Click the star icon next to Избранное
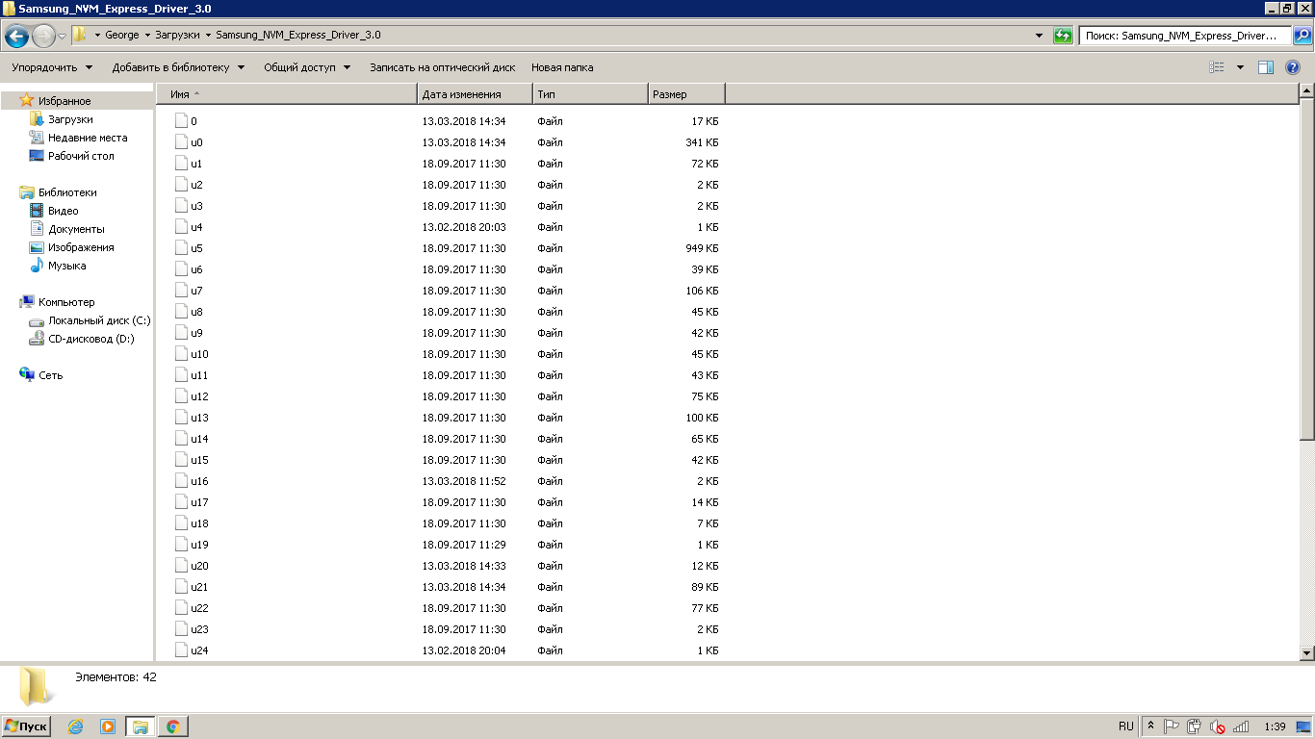Image resolution: width=1315 pixels, height=739 pixels. [27, 101]
